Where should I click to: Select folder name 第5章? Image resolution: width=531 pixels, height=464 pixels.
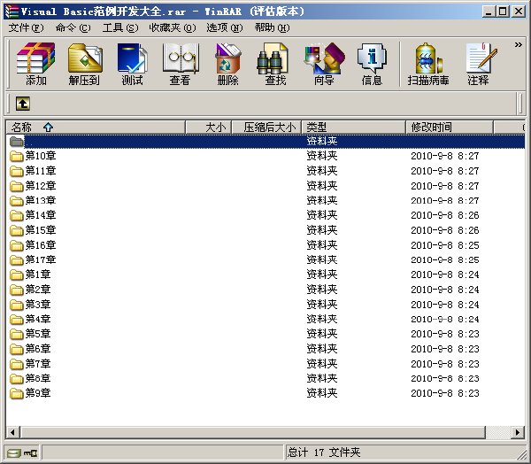pos(38,334)
